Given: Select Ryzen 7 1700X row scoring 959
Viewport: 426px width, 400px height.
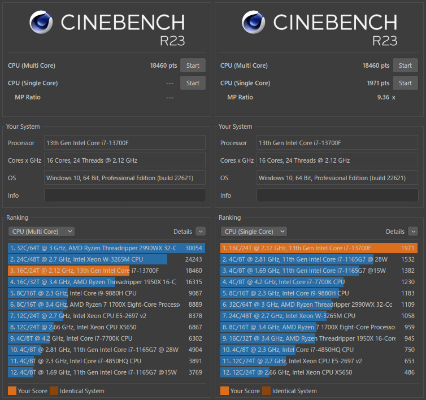Looking at the screenshot, I should point(319,327).
